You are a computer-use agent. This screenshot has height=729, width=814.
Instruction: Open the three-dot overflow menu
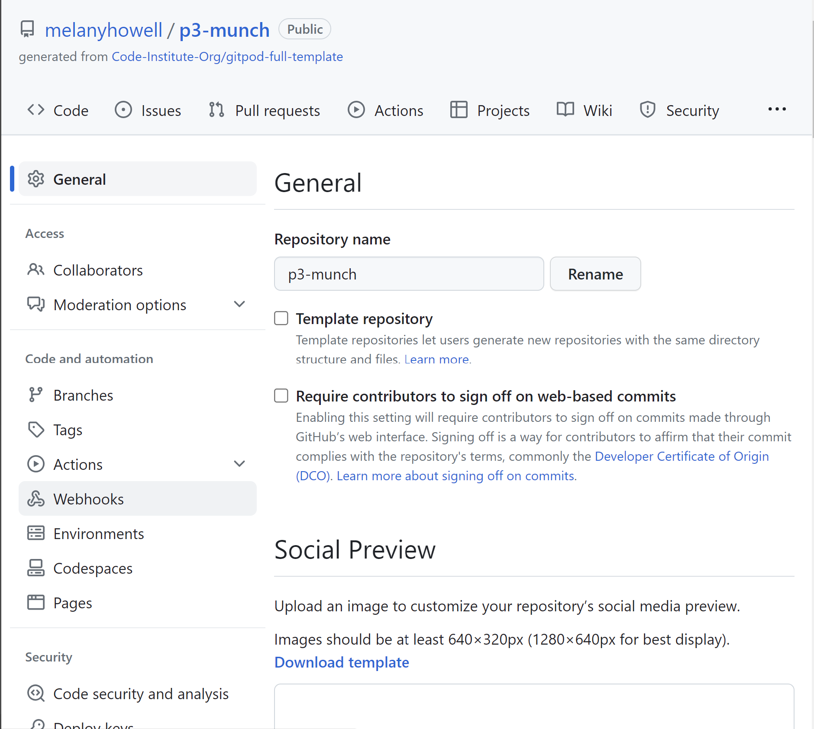click(777, 110)
